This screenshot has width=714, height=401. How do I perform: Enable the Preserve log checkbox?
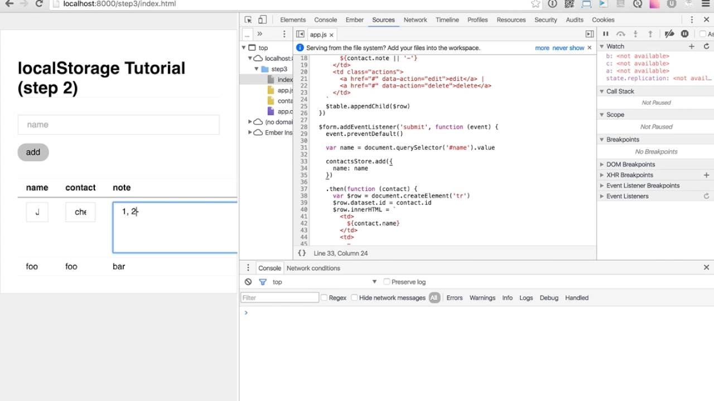pos(387,282)
